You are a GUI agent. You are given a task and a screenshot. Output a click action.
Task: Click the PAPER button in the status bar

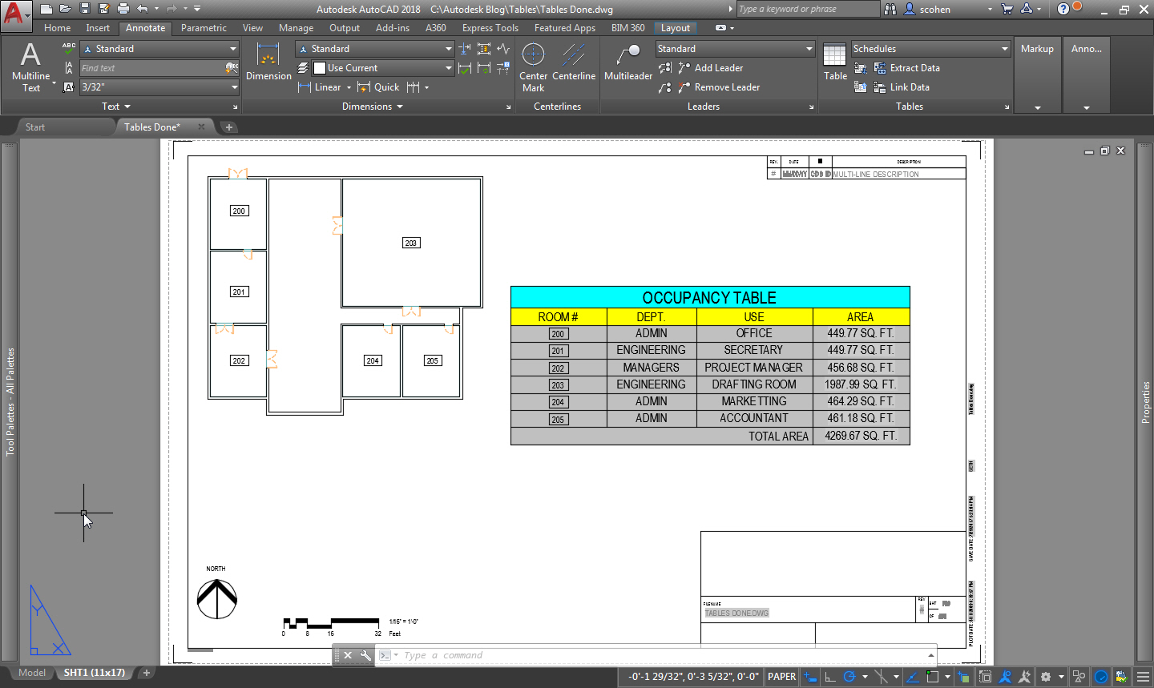[781, 677]
